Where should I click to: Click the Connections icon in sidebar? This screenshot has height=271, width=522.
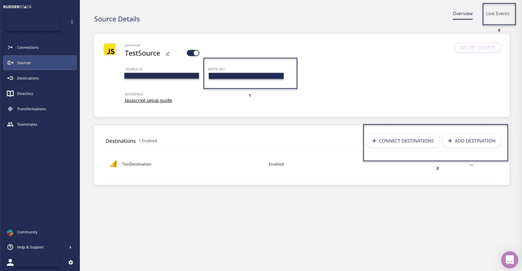pyautogui.click(x=10, y=47)
